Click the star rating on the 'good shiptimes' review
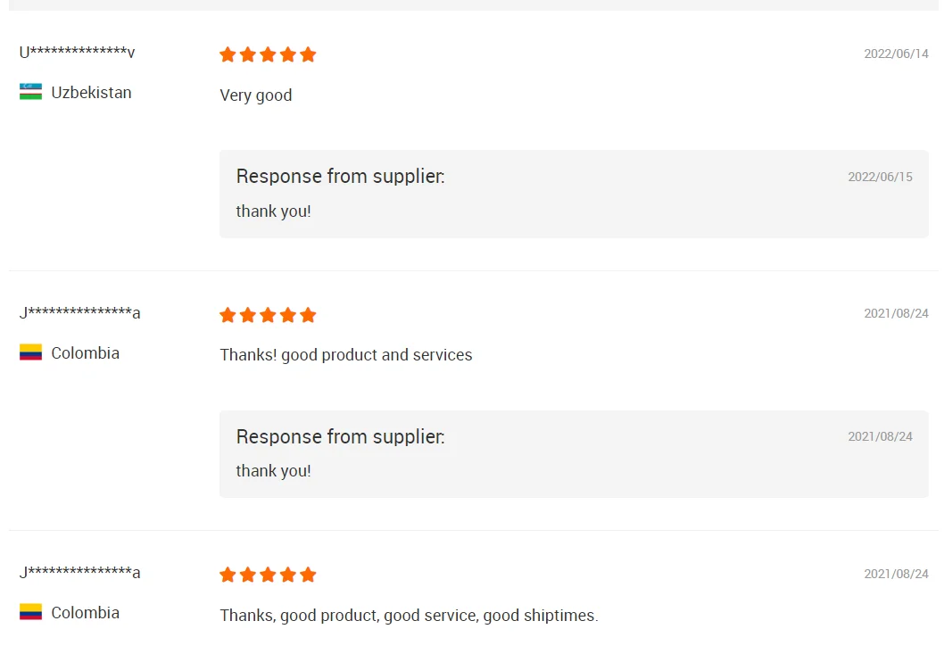The width and height of the screenshot is (944, 654). (268, 575)
